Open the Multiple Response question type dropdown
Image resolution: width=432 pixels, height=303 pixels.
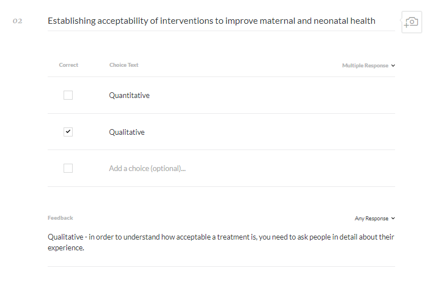click(x=366, y=66)
